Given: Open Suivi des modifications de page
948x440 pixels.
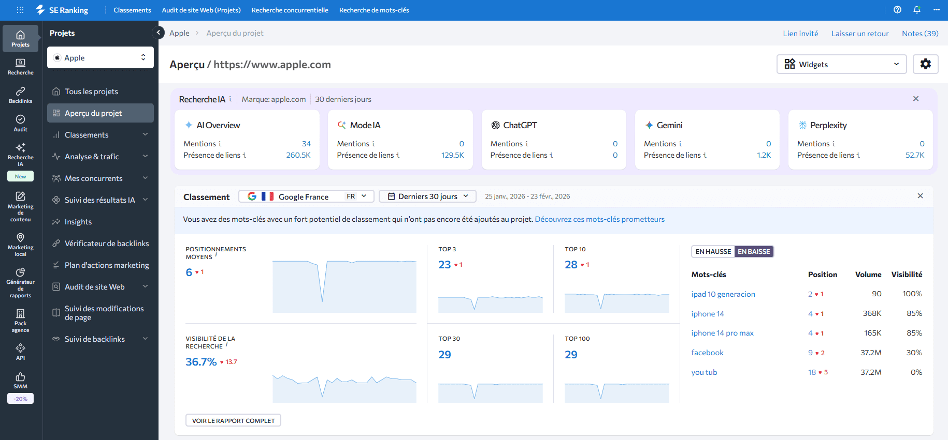Looking at the screenshot, I should tap(100, 313).
